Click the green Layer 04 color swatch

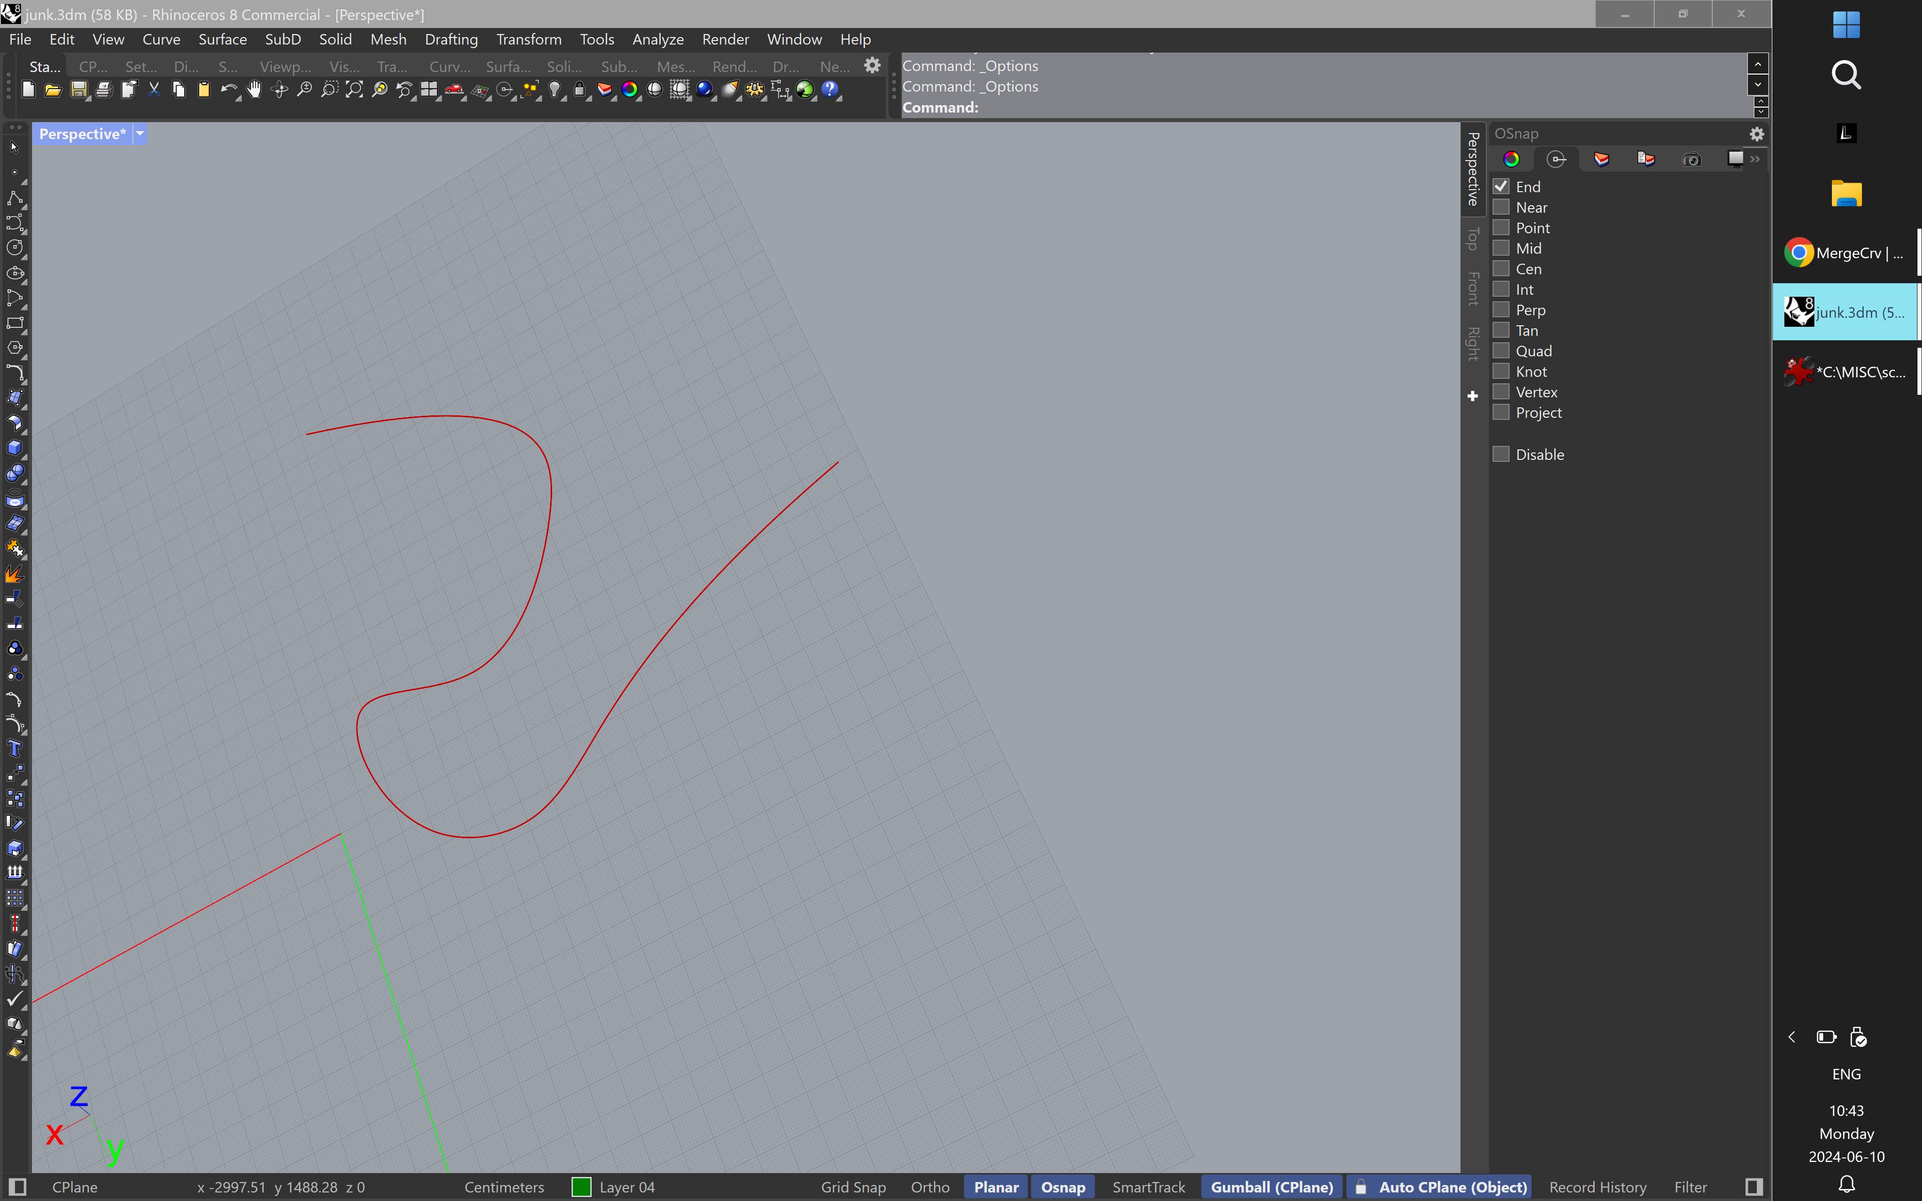coord(582,1186)
